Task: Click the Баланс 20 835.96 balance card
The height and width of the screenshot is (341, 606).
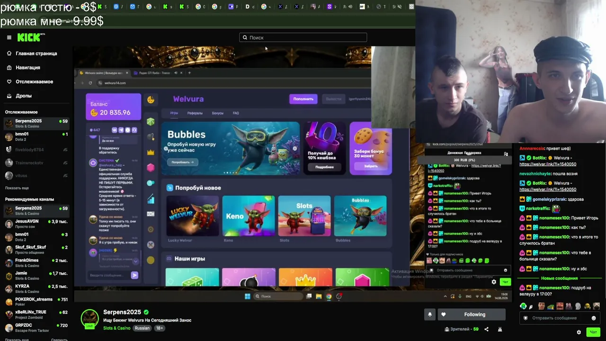Action: pos(113,107)
